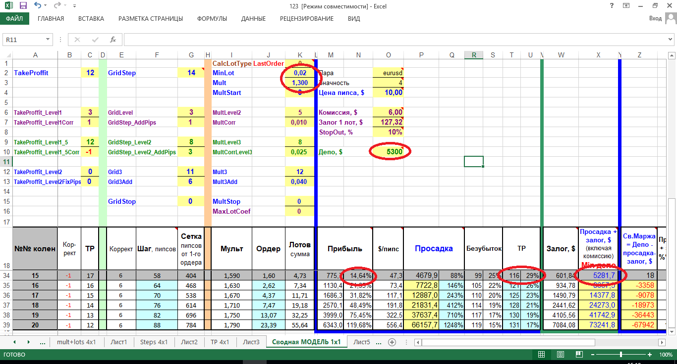Select the MinLot value 0,02 cell
This screenshot has width=677, height=364.
300,73
